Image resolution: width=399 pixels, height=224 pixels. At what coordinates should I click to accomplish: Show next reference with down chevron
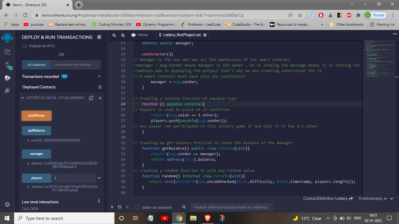pos(391,199)
